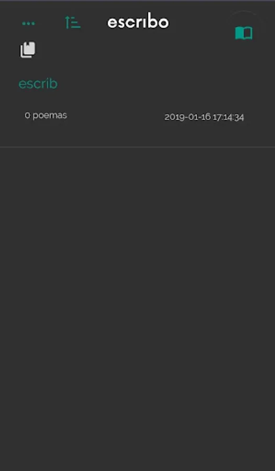Image resolution: width=275 pixels, height=471 pixels.
Task: Open the three-dots more options menu
Action: click(28, 24)
